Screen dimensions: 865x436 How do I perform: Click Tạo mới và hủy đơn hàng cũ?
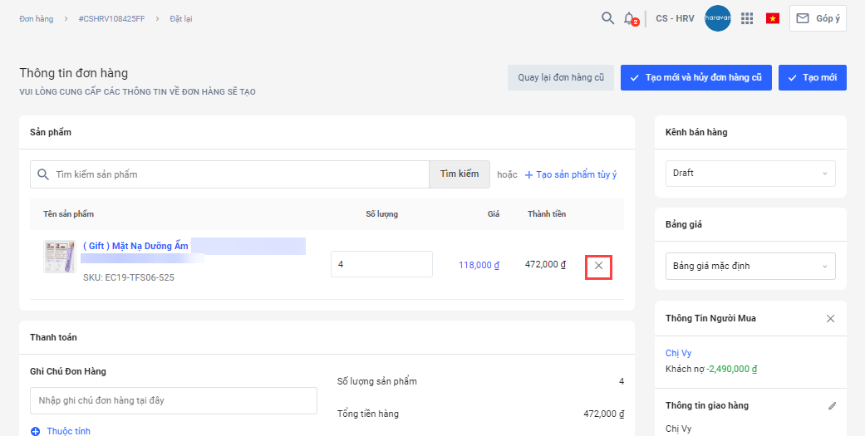[x=695, y=78]
